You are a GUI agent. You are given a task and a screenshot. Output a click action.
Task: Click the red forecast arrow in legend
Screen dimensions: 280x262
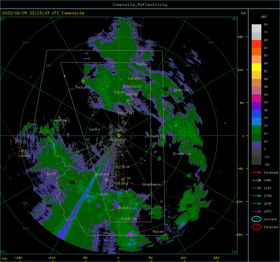click(256, 172)
